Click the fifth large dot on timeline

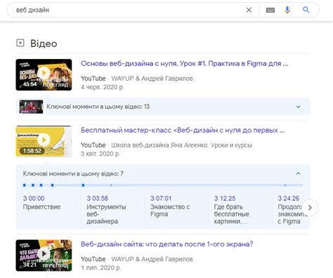click(83, 185)
